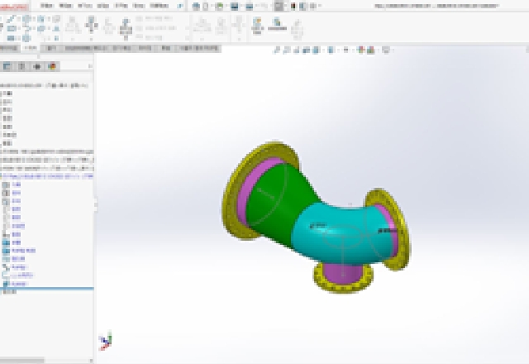
Task: Switch to DisplayManager colored ball tab
Action: 52,66
